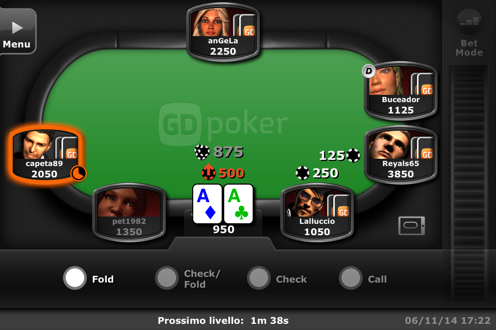Click the ace of diamonds hole card

point(207,204)
